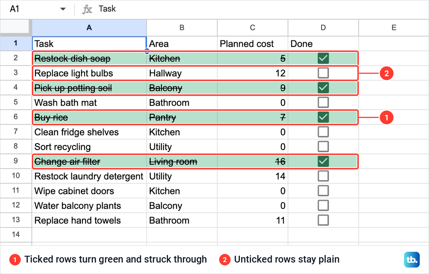Select column A header
The height and width of the screenshot is (274, 429).
coord(89,28)
